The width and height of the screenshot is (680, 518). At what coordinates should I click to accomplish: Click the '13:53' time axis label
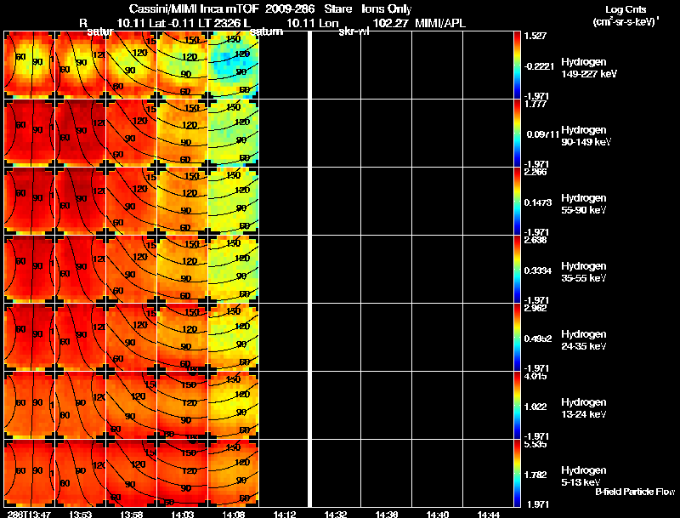(80, 514)
